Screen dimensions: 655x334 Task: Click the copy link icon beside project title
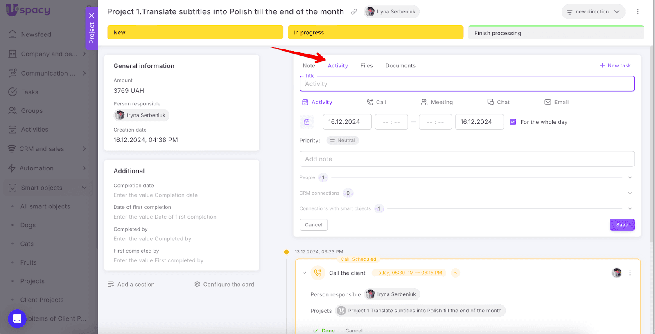[354, 12]
